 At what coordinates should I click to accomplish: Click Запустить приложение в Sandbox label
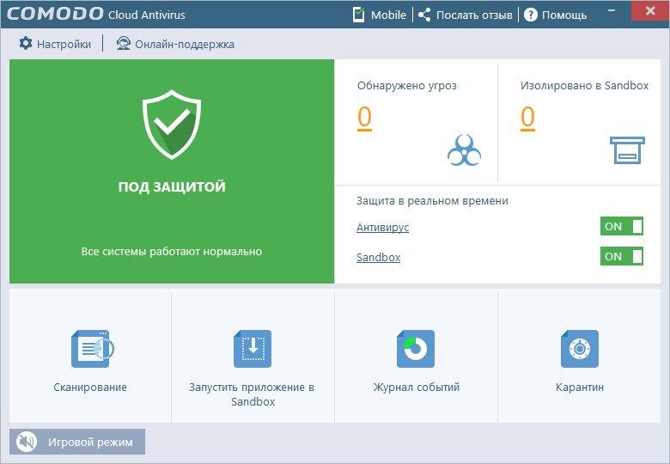(252, 394)
